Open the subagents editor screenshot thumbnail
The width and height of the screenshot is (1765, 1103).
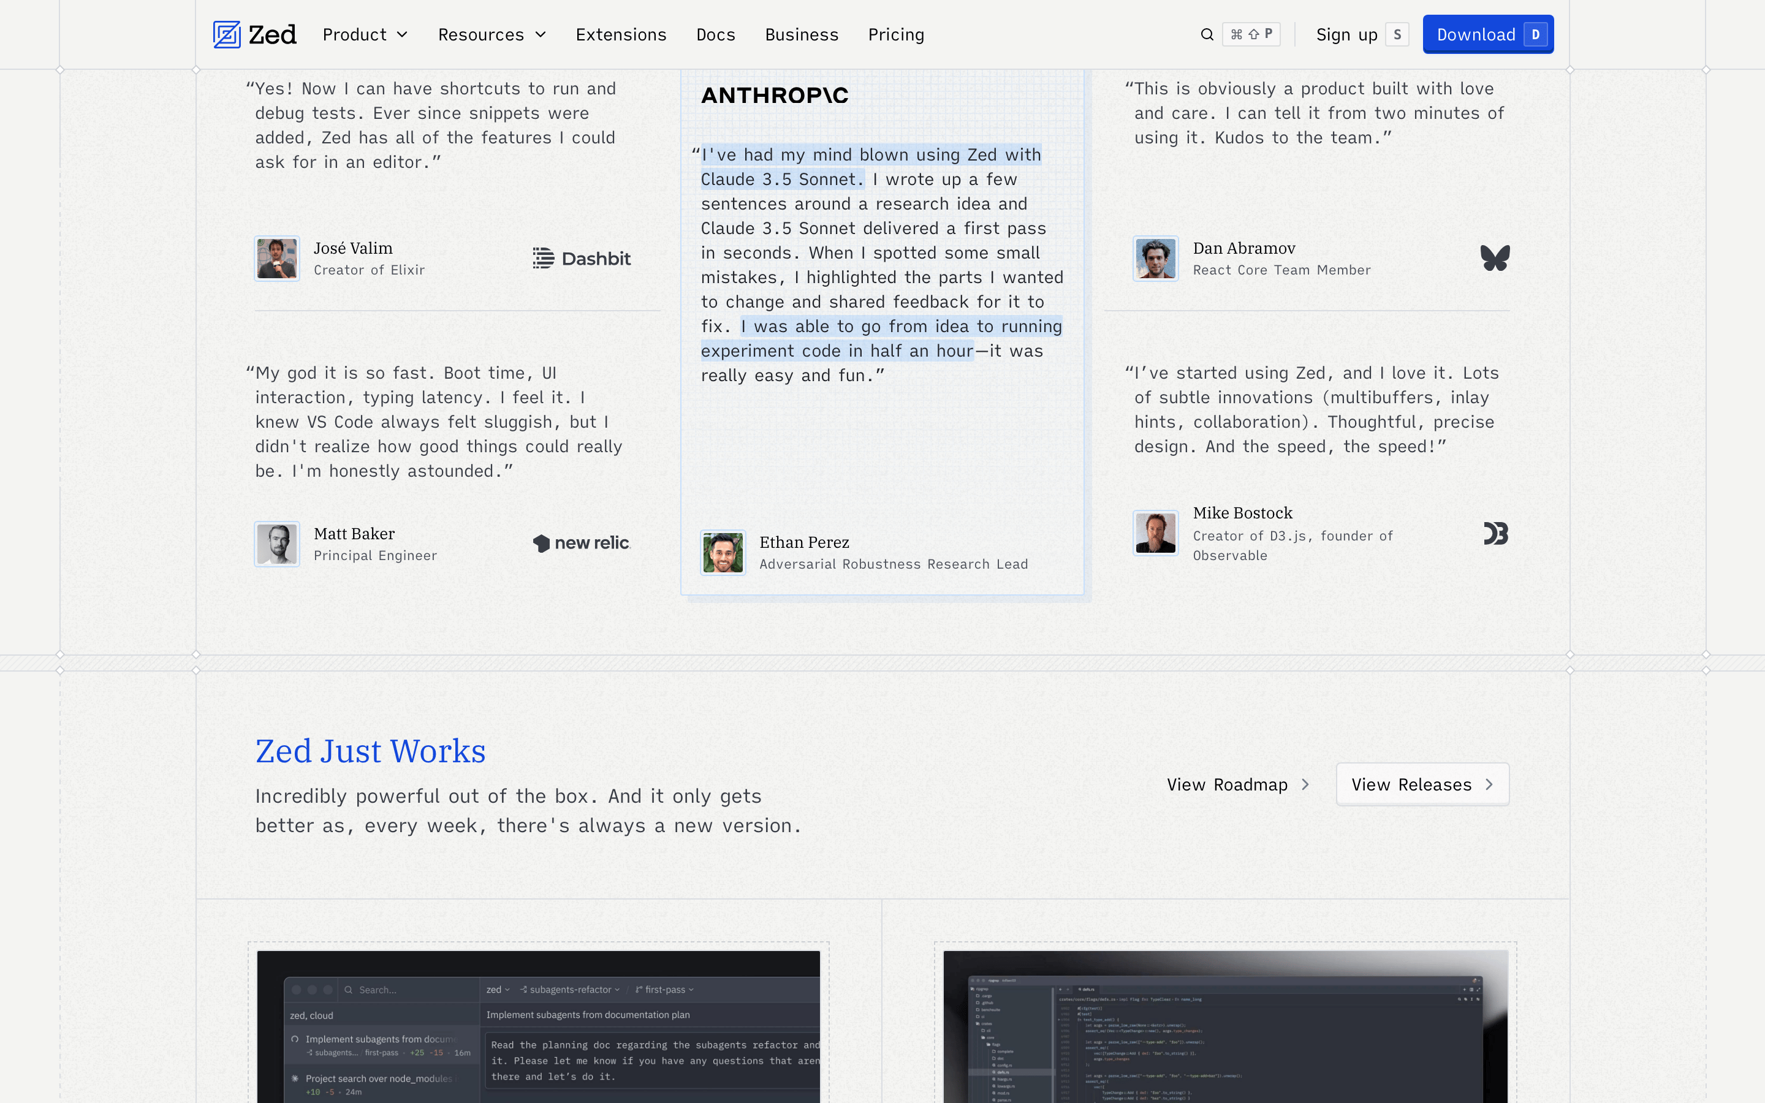point(538,1026)
